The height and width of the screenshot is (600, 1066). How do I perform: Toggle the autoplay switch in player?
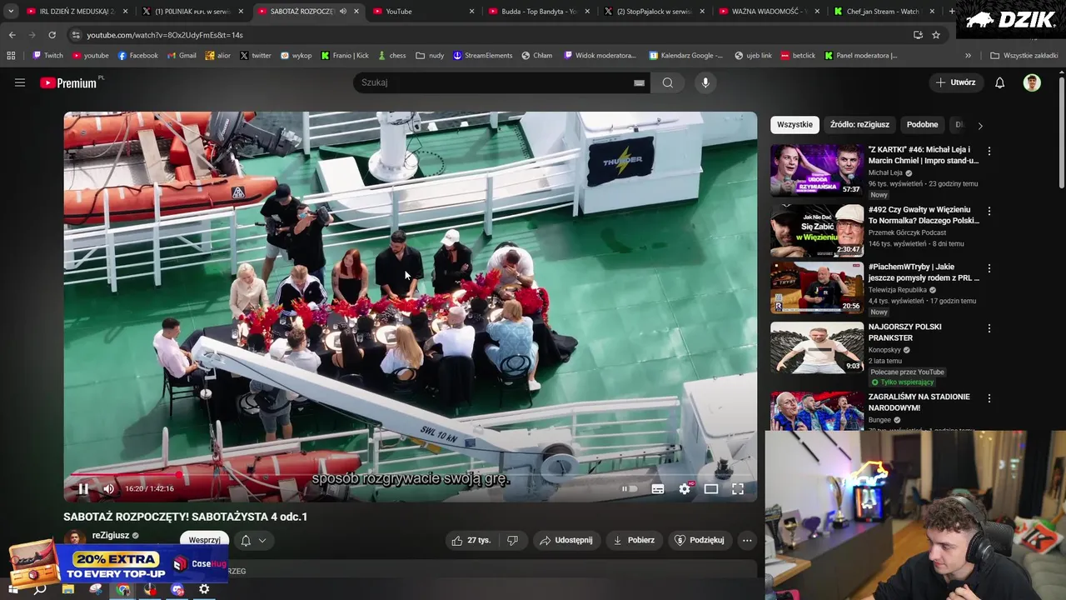click(630, 489)
